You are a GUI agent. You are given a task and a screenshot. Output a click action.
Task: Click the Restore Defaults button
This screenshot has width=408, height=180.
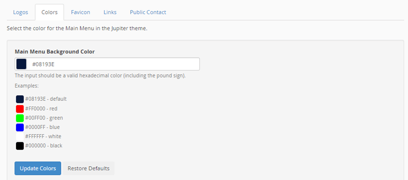(89, 168)
